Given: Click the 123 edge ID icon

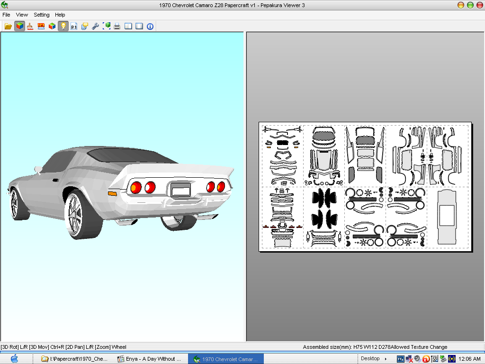Looking at the screenshot, I should [x=41, y=27].
